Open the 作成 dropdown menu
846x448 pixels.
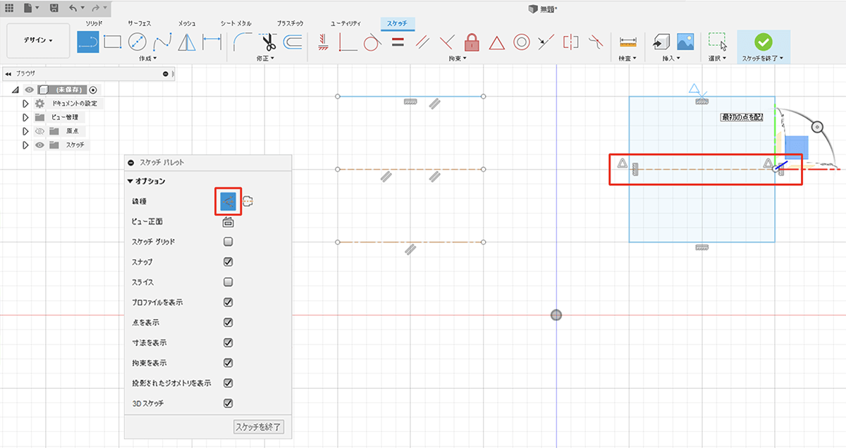(x=147, y=58)
